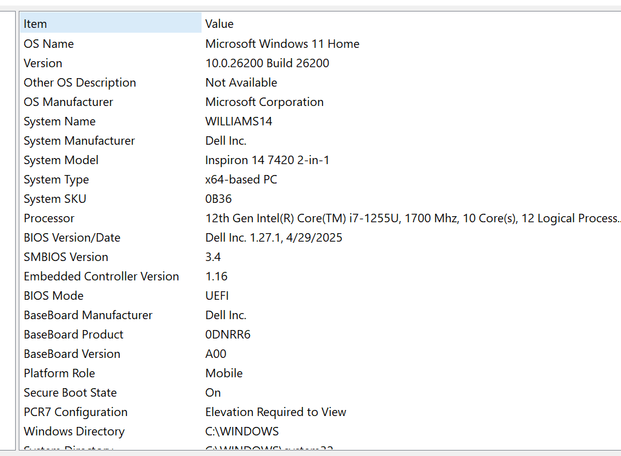This screenshot has height=456, width=621.
Task: Select the "OS Manufacturer" item label
Action: [x=68, y=102]
